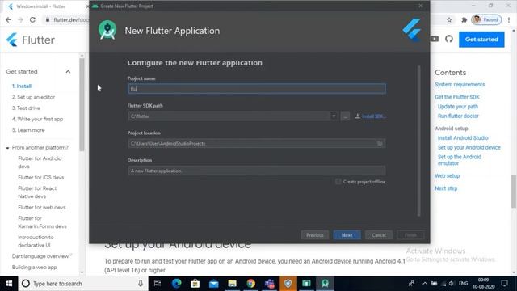Click the Previous button in the dialog
This screenshot has width=517, height=291.
(315, 235)
